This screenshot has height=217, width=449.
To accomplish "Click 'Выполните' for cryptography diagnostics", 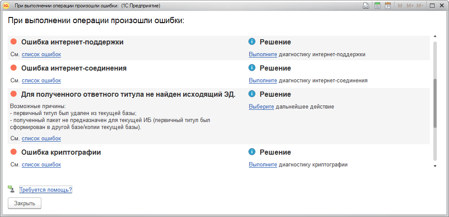I will [263, 165].
